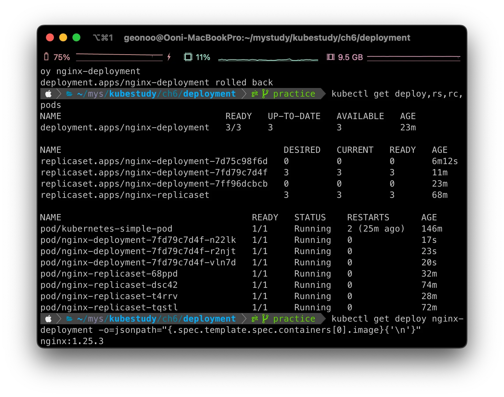Click the Running status of pod nginx-replicaset-t4rrv
This screenshot has width=504, height=397.
(313, 296)
